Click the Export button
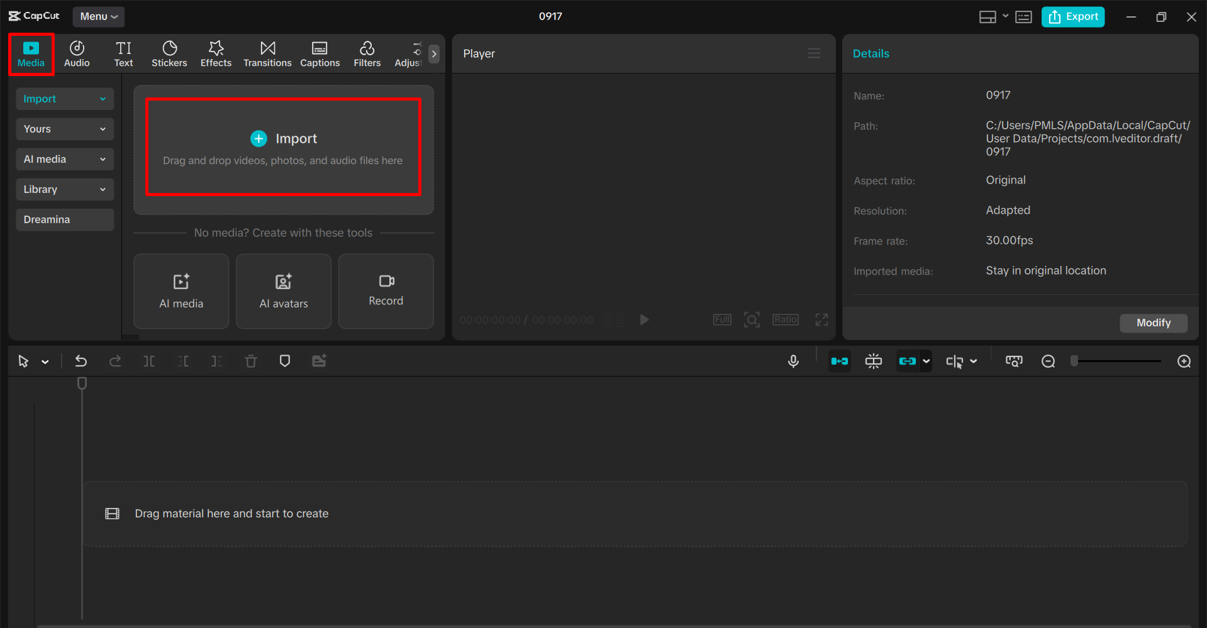 coord(1072,17)
